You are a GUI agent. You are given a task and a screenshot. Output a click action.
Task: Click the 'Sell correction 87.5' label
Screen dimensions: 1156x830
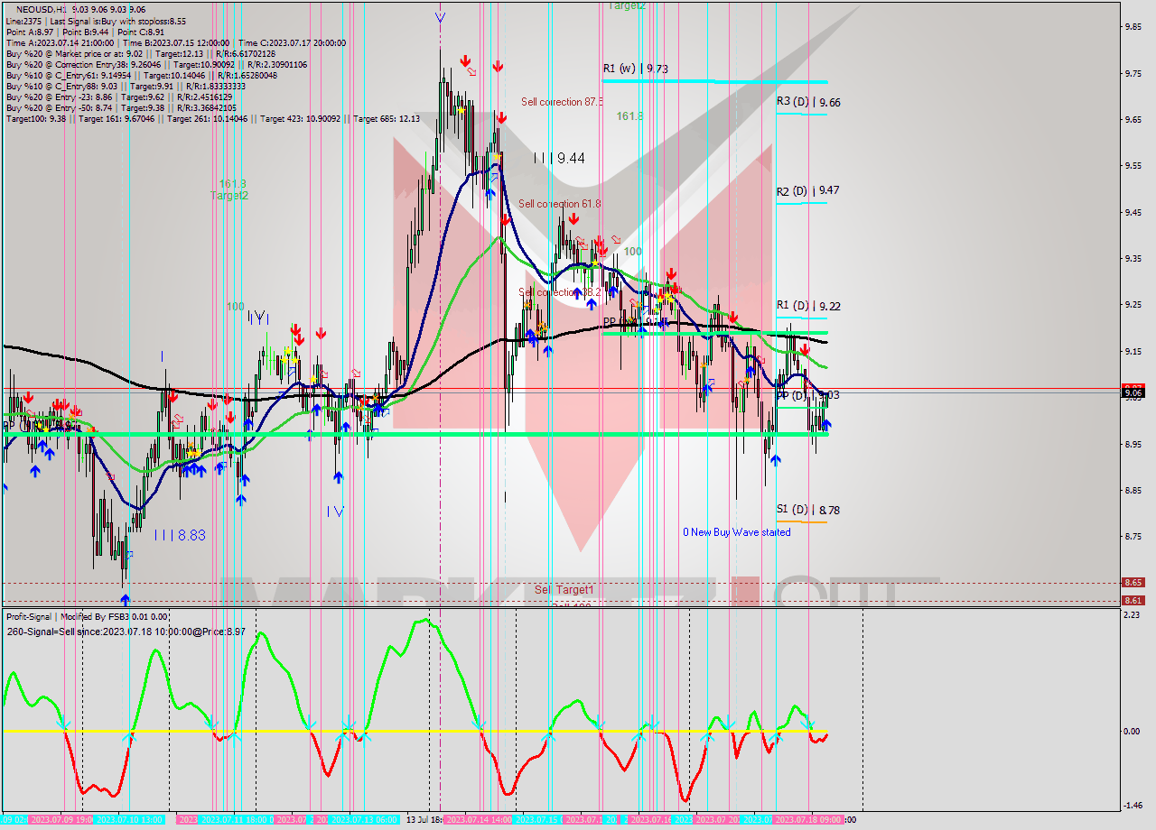(562, 102)
